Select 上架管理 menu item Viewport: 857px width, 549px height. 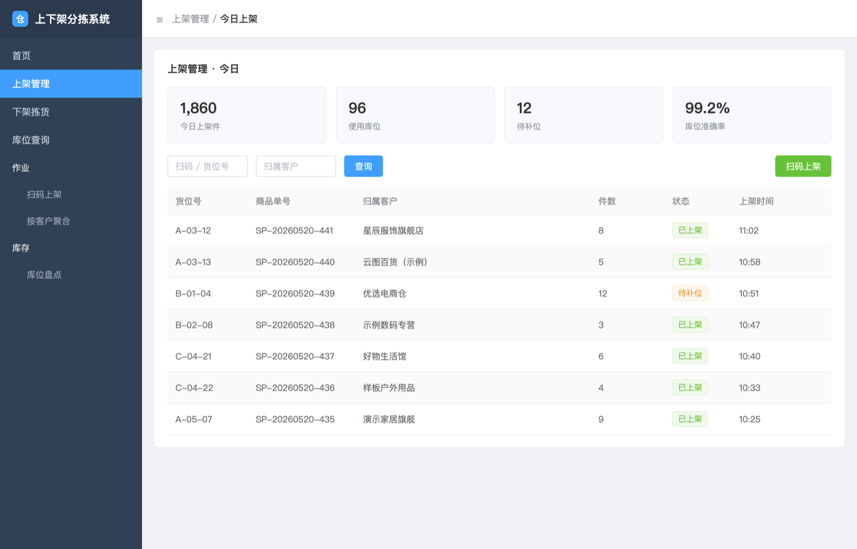click(71, 84)
